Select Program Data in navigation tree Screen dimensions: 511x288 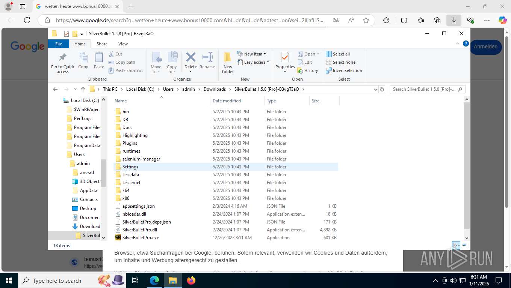(83, 145)
